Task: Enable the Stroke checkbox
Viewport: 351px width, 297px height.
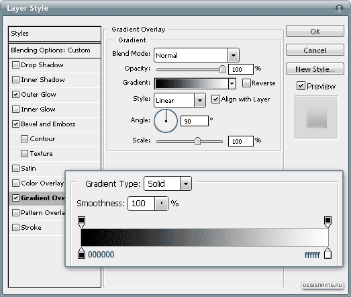Action: pos(15,228)
